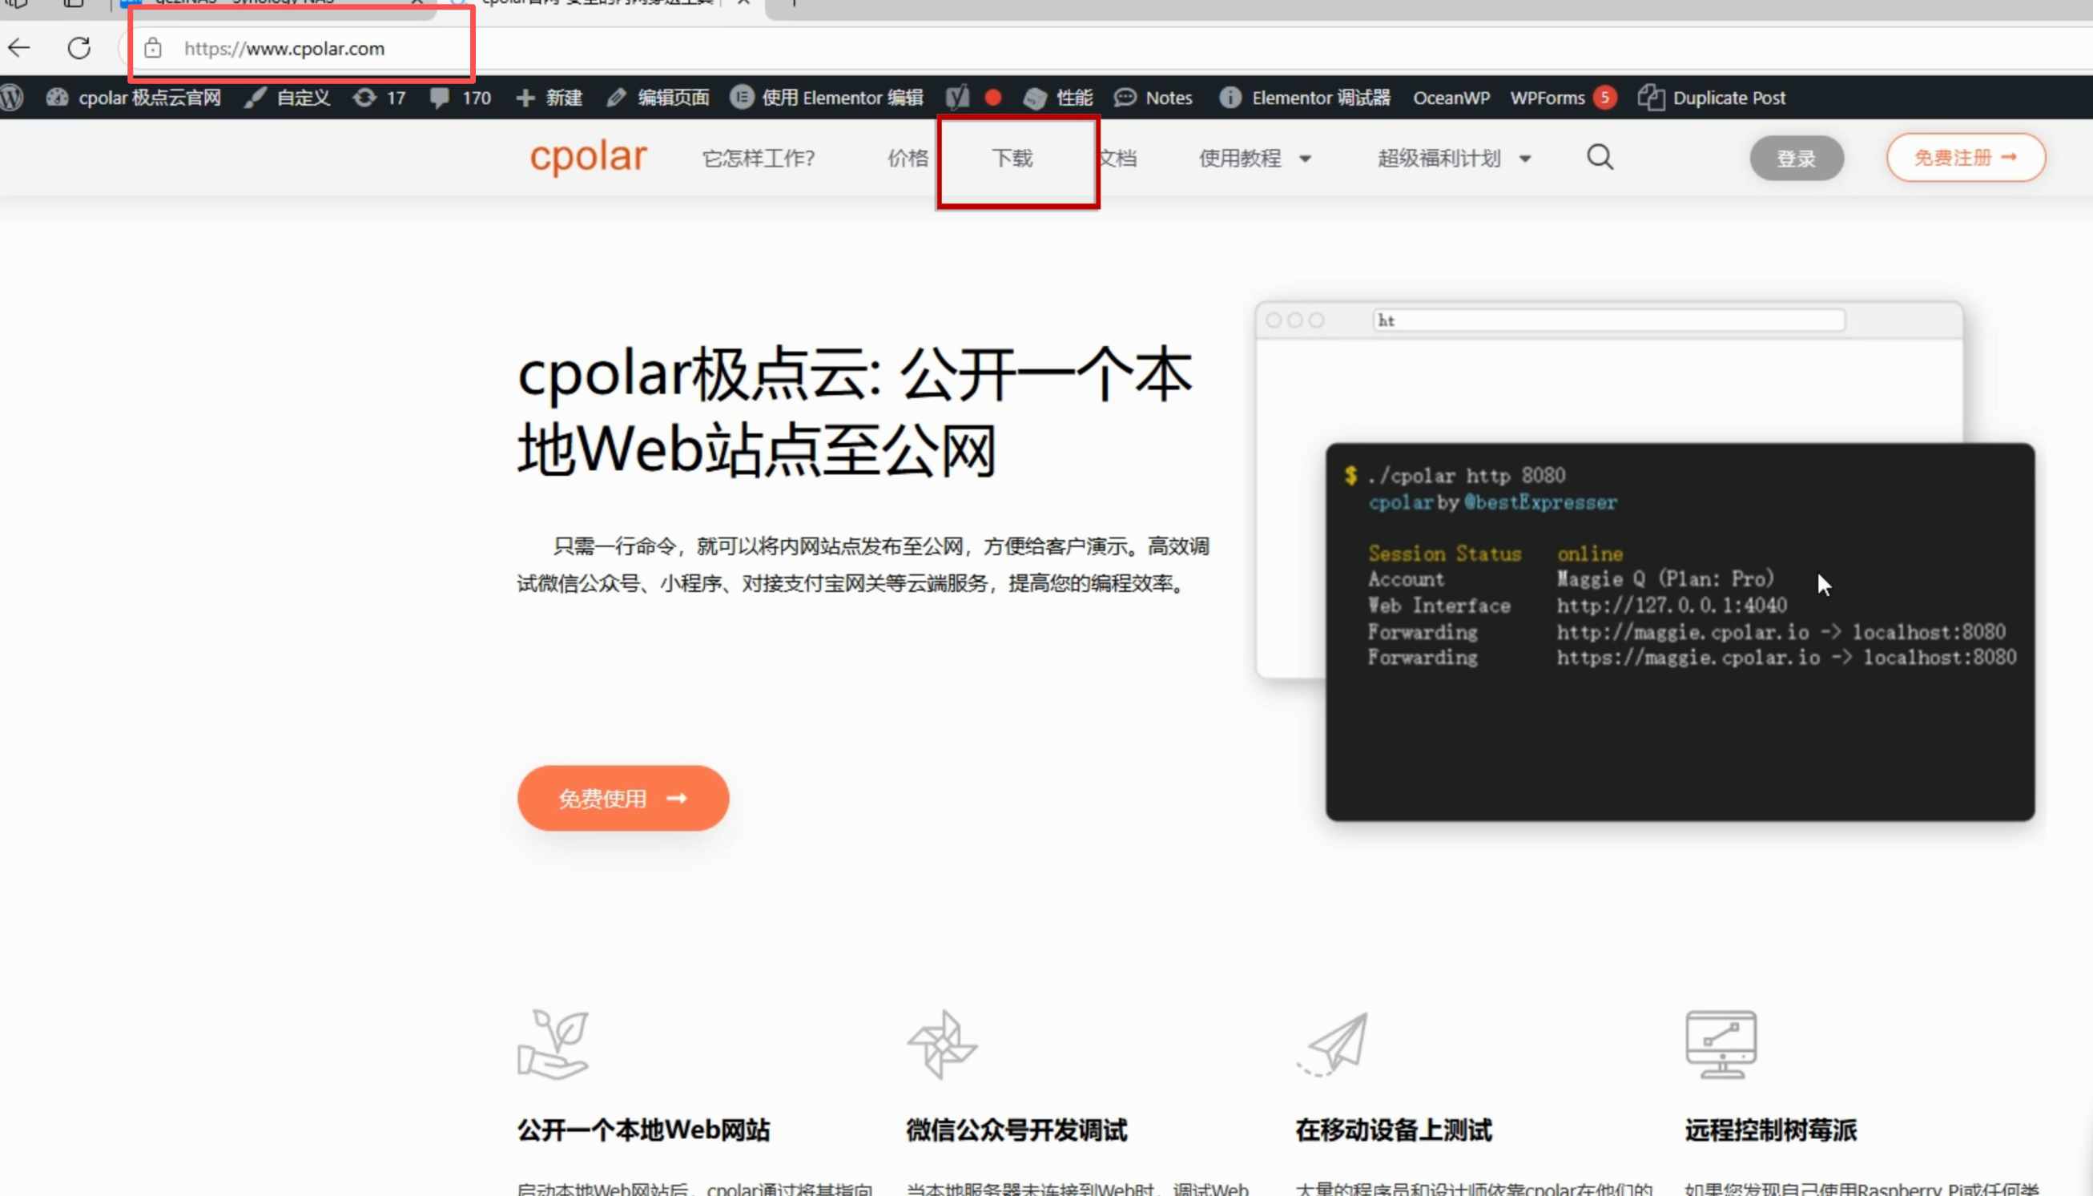Open 使用 Elementor 编辑

(x=827, y=98)
